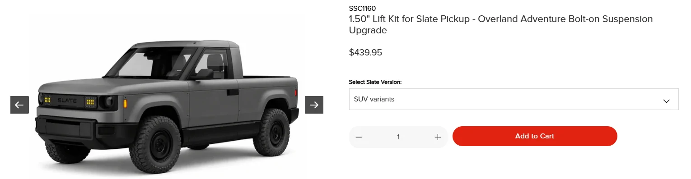691x179 pixels.
Task: Click the $439.95 price text
Action: point(365,52)
